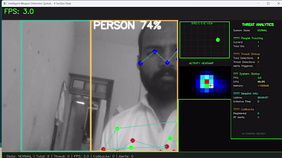Click the System State 'NORMAL' value

[x=262, y=31]
